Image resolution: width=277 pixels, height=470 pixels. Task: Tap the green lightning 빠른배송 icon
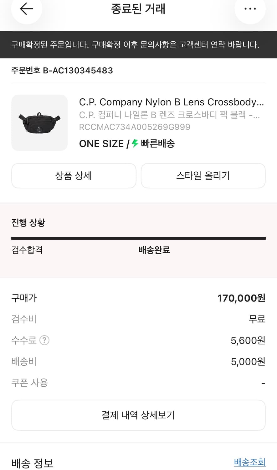[x=135, y=144]
